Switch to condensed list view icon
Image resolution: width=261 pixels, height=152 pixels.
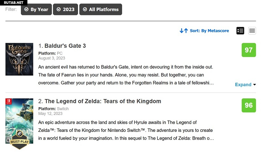point(252,31)
